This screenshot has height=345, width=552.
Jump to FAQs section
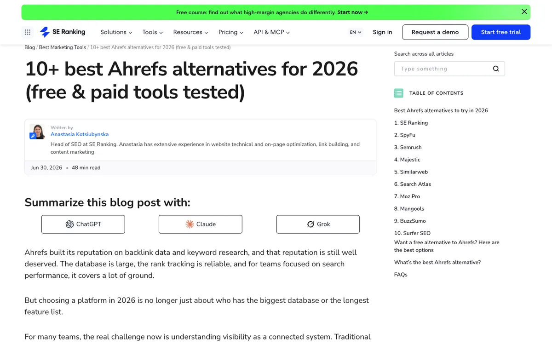401,275
